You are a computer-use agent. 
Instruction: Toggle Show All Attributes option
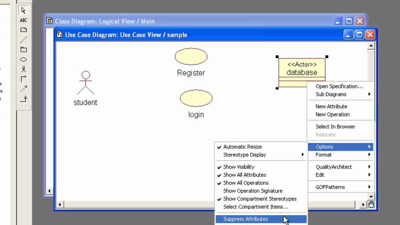click(261, 175)
